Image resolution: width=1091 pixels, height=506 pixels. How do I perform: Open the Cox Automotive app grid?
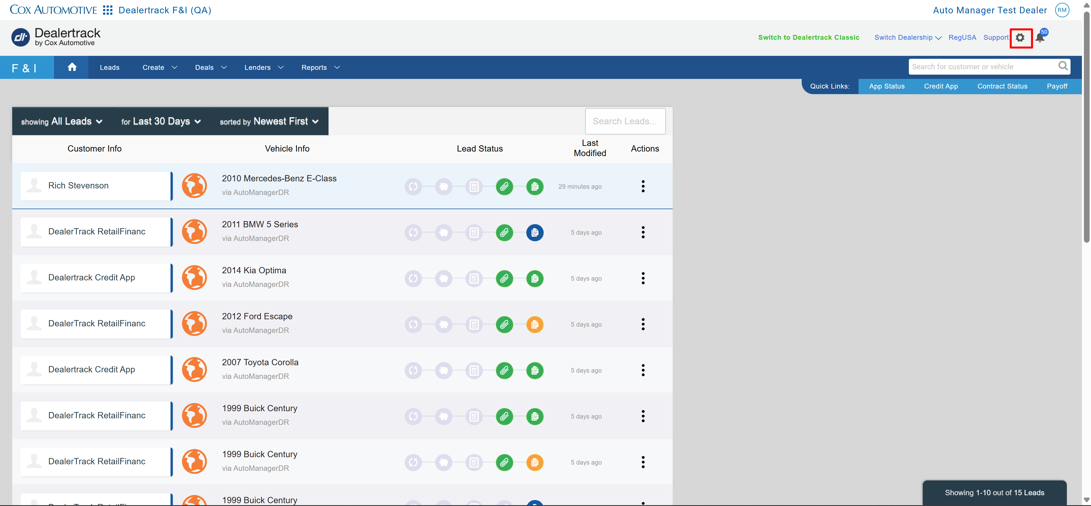[108, 10]
